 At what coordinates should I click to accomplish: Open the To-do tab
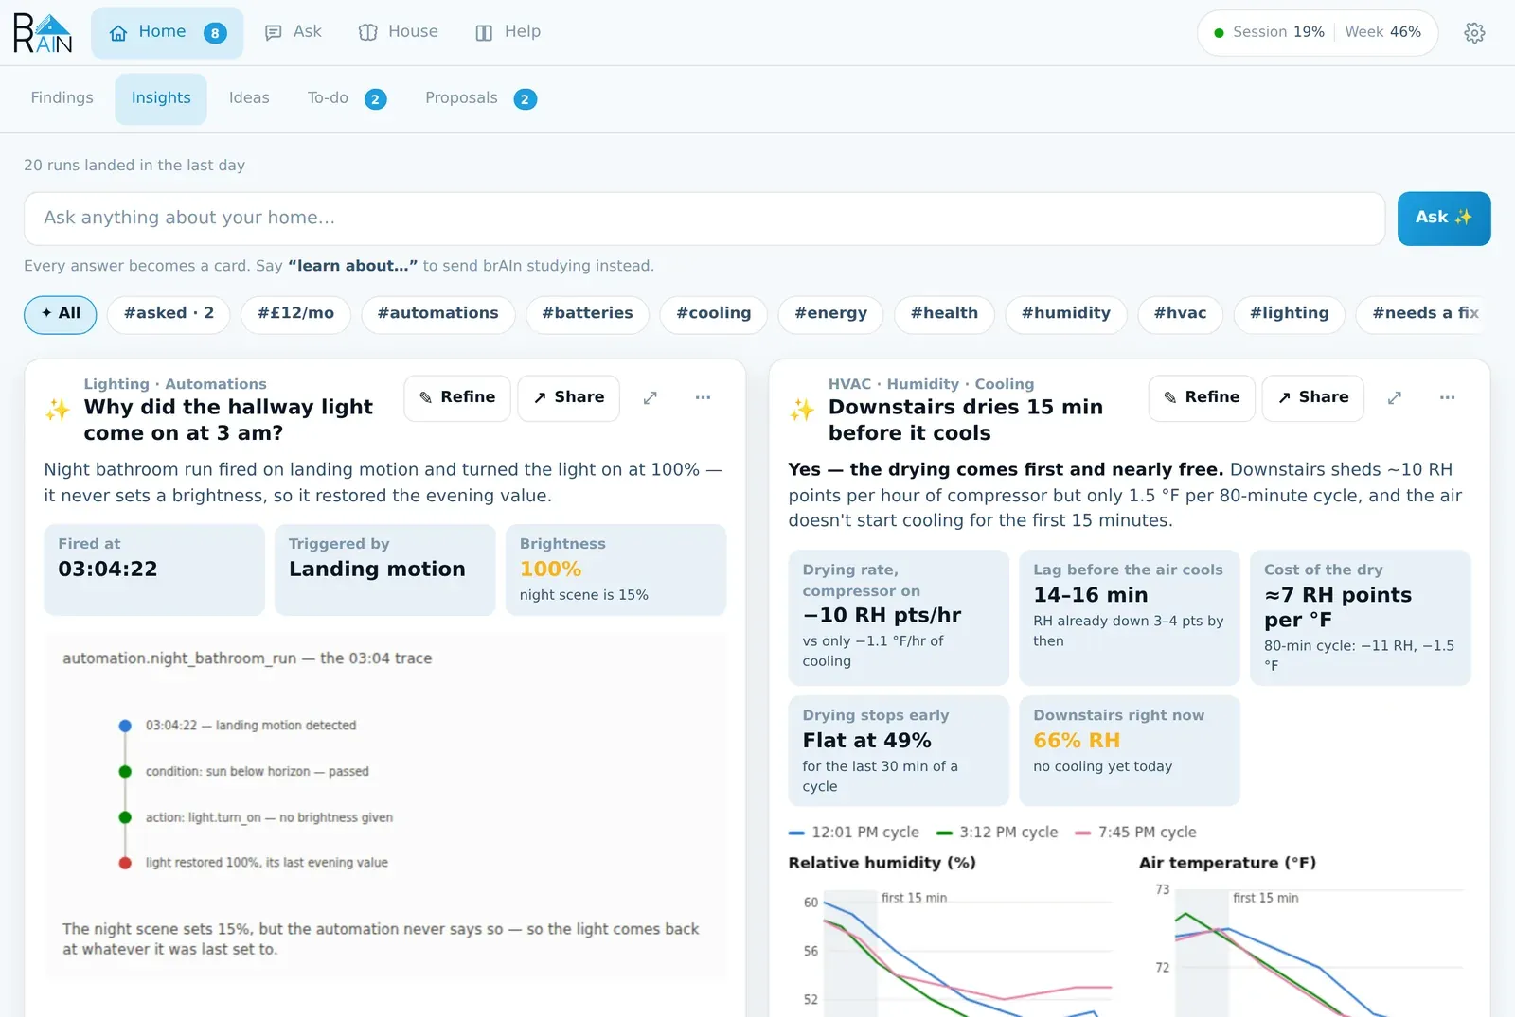click(x=347, y=98)
